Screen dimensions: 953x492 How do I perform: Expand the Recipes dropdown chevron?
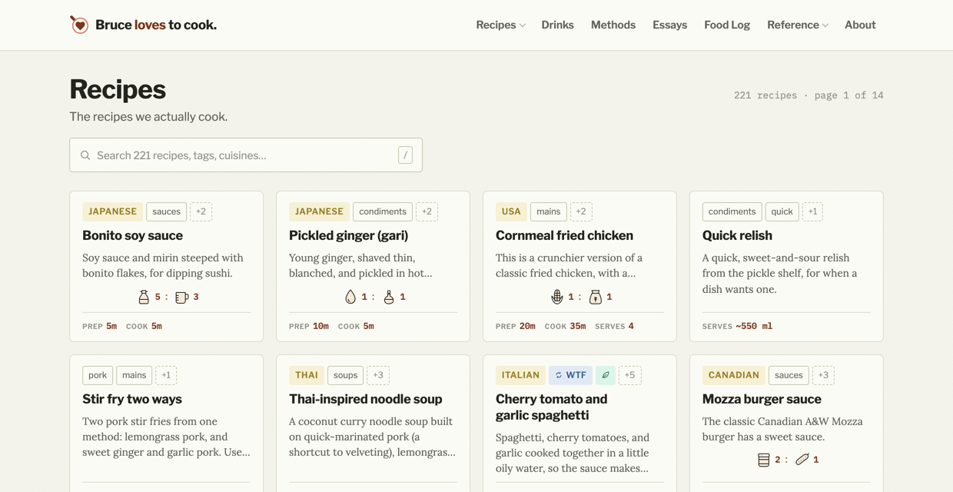[523, 25]
